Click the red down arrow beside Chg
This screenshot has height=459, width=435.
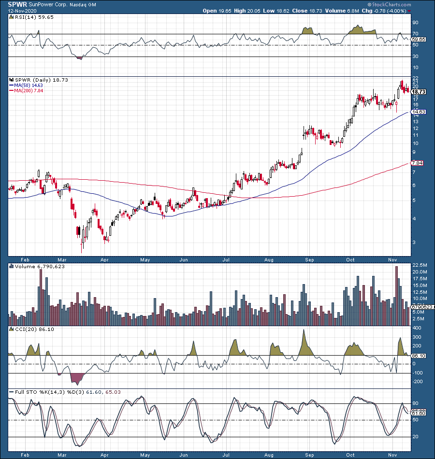409,11
